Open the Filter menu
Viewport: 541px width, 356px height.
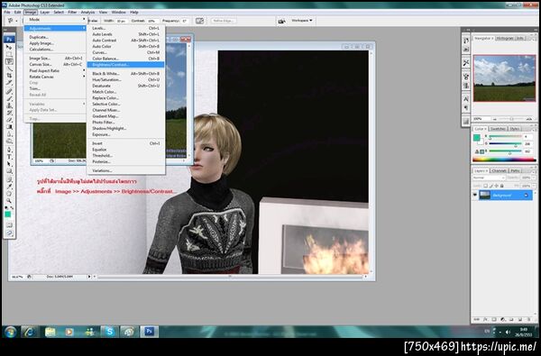pyautogui.click(x=72, y=12)
